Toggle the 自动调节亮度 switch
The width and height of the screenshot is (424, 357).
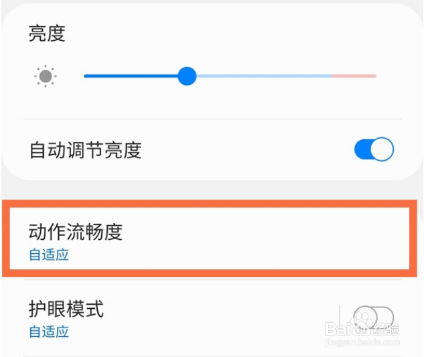374,149
